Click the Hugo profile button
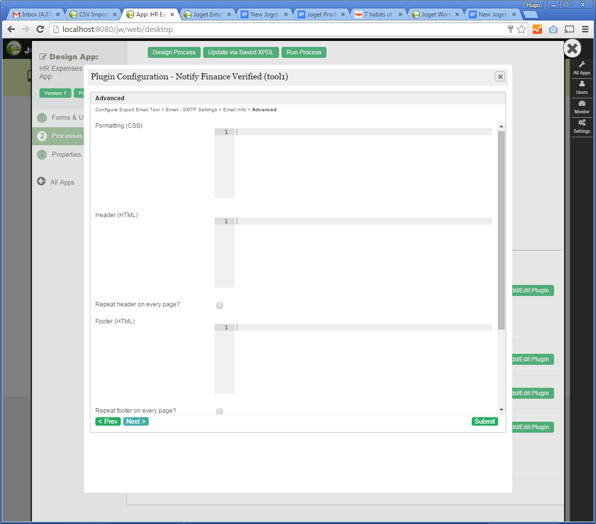Screen dimensions: 596x524 [533, 4]
